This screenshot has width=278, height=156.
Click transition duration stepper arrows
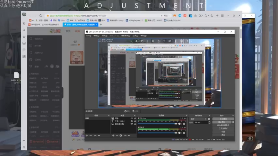tap(210, 122)
